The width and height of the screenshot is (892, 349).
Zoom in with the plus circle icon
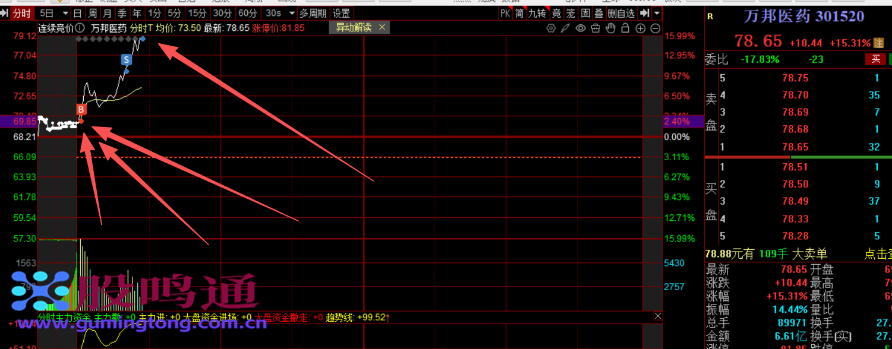[x=641, y=28]
